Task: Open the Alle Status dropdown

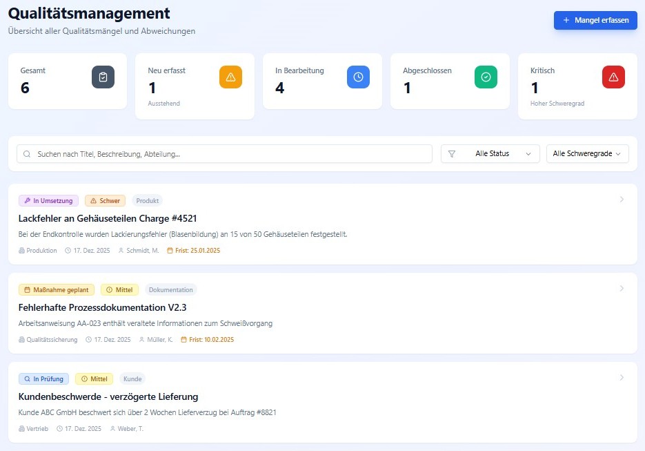Action: point(490,154)
